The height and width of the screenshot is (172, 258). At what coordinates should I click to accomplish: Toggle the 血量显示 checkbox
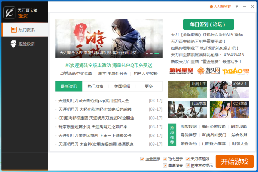pyautogui.click(x=142, y=159)
